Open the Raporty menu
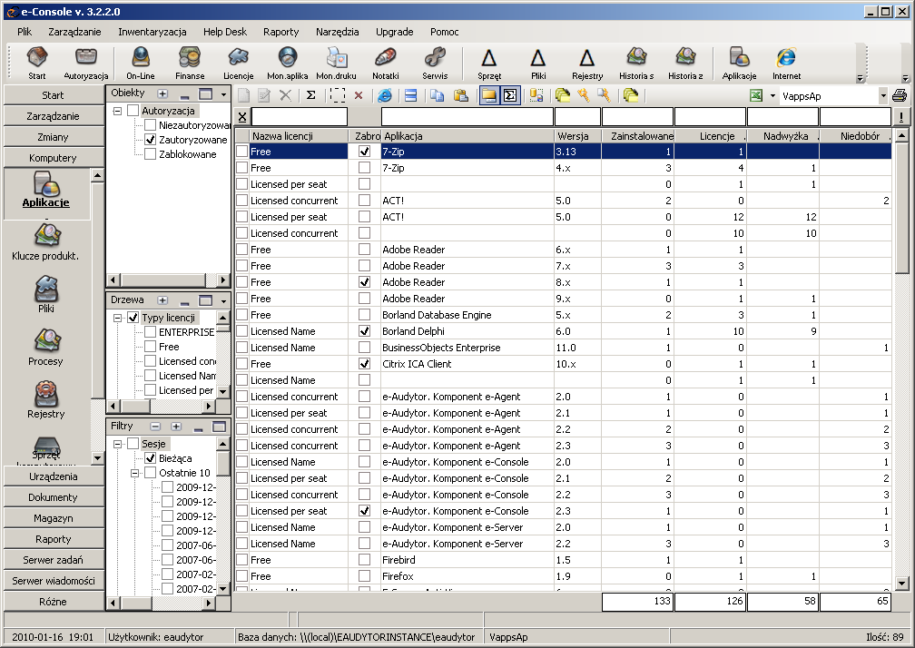 (x=280, y=32)
